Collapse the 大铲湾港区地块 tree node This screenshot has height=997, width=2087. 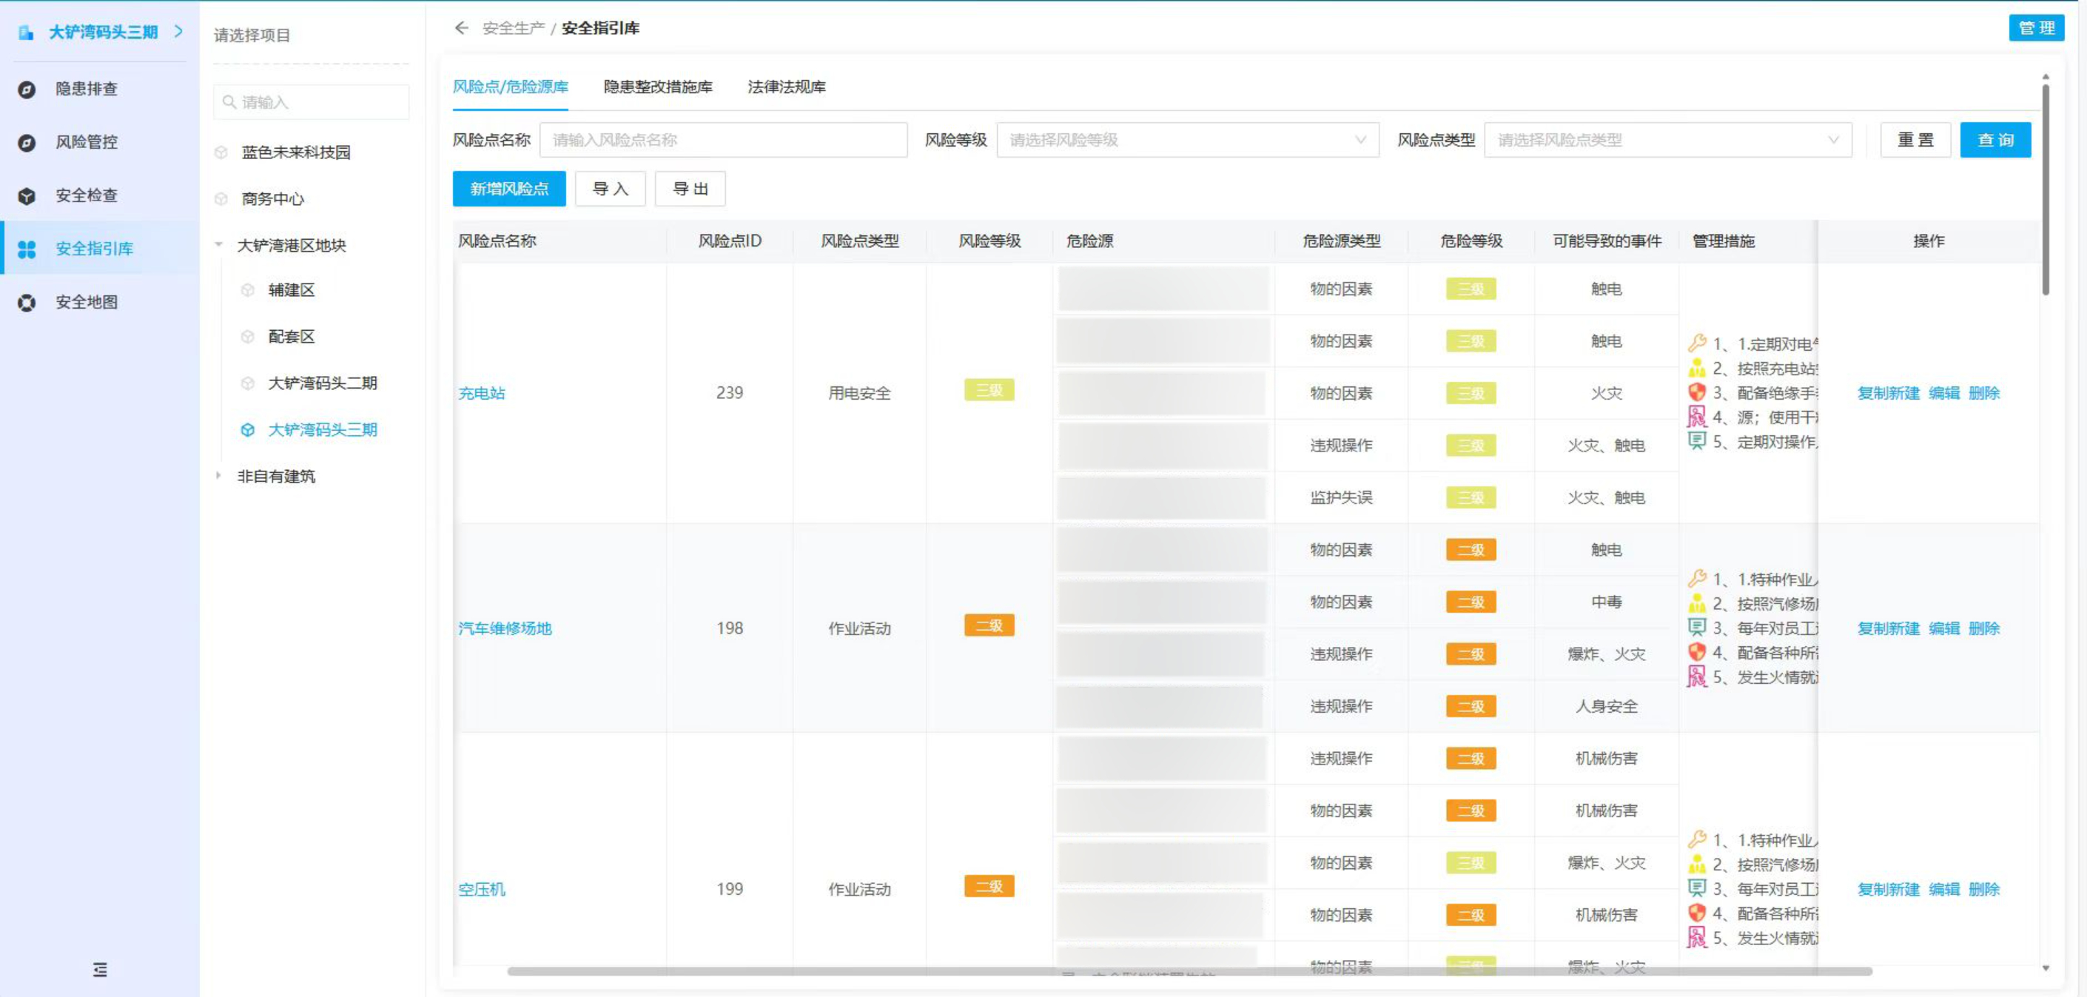[x=219, y=244]
